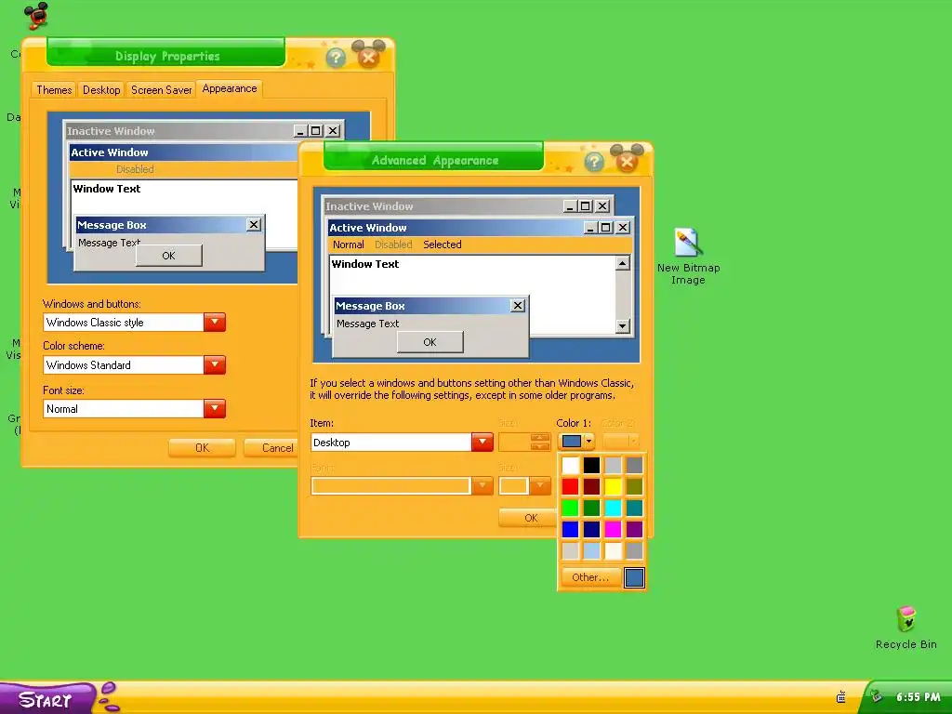Close the Display Properties dialog
952x714 pixels.
[368, 56]
